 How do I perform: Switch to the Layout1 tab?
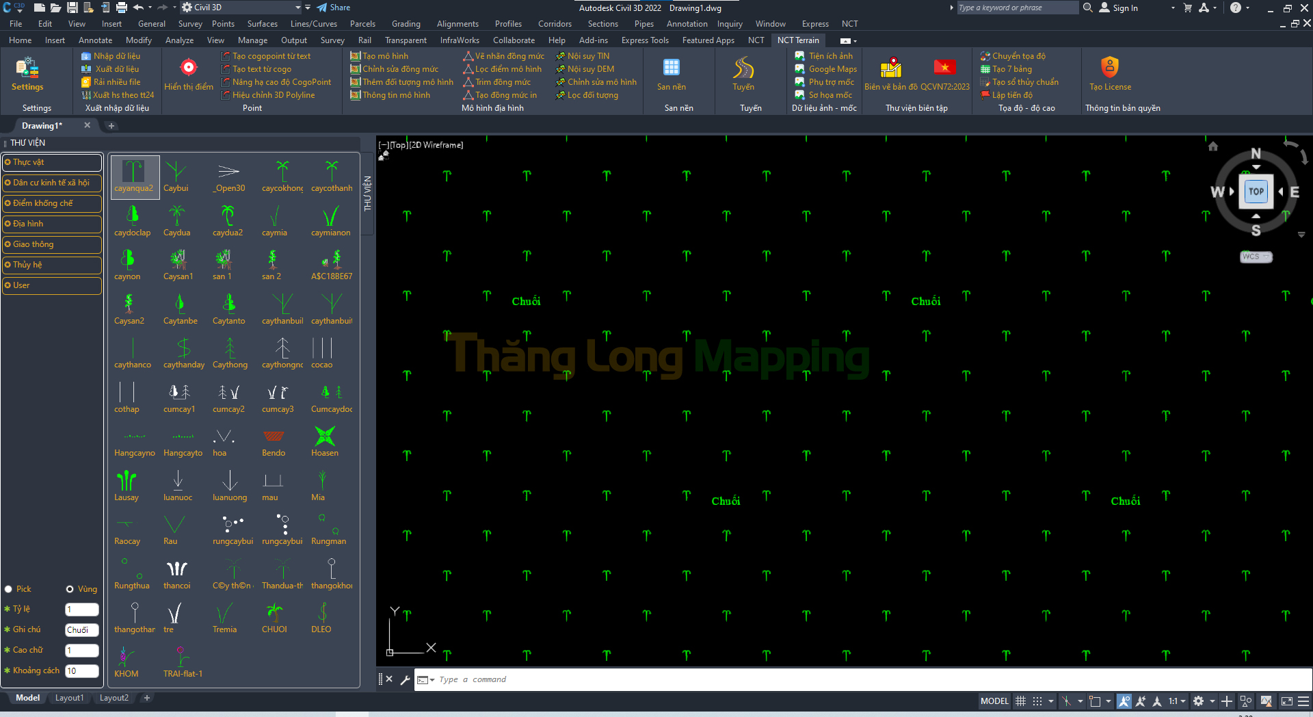click(69, 698)
